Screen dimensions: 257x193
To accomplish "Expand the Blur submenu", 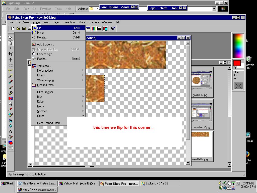I will tap(58, 97).
